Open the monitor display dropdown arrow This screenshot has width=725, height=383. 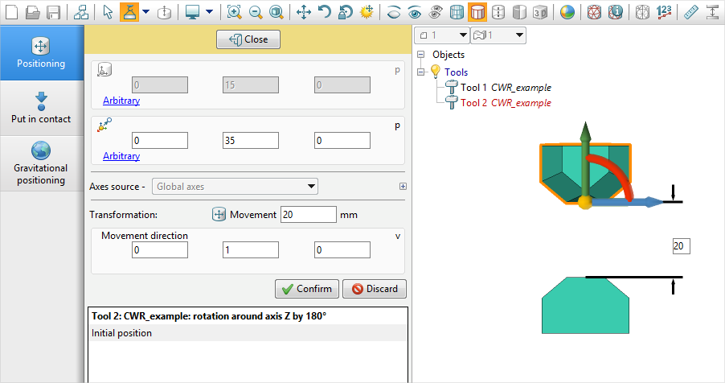click(209, 12)
